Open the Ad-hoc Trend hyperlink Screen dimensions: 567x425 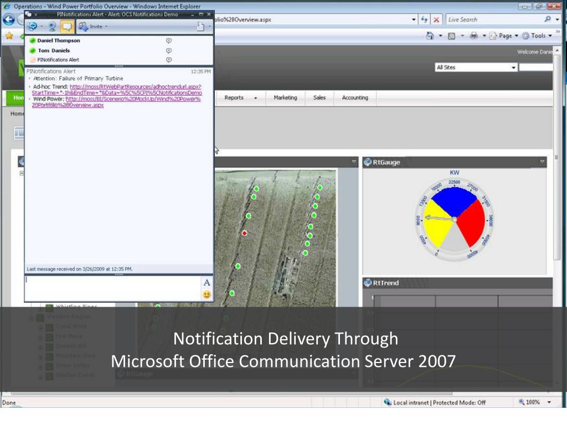coord(117,90)
